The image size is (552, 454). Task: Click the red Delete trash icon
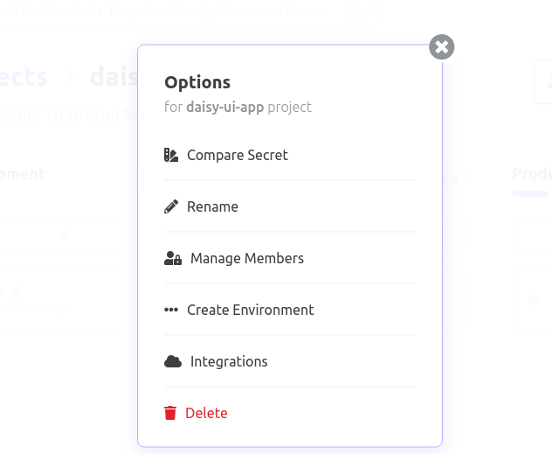(x=170, y=413)
